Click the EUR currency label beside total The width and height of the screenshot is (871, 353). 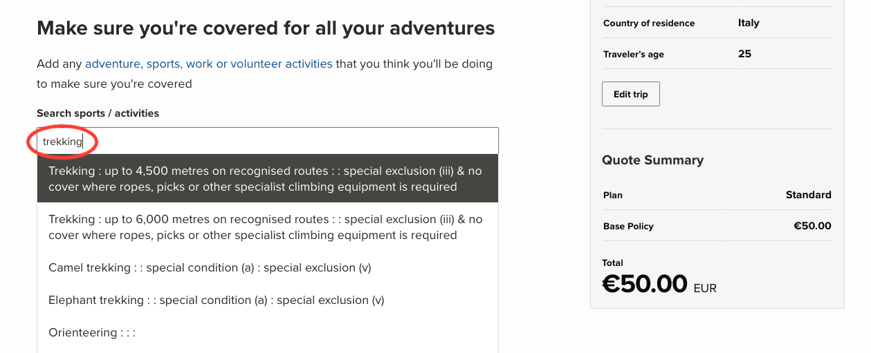[705, 288]
